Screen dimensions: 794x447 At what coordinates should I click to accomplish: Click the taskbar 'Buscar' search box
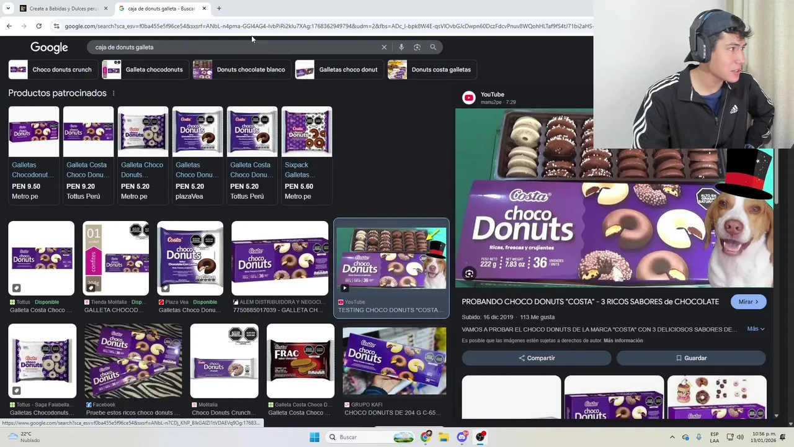coord(370,437)
